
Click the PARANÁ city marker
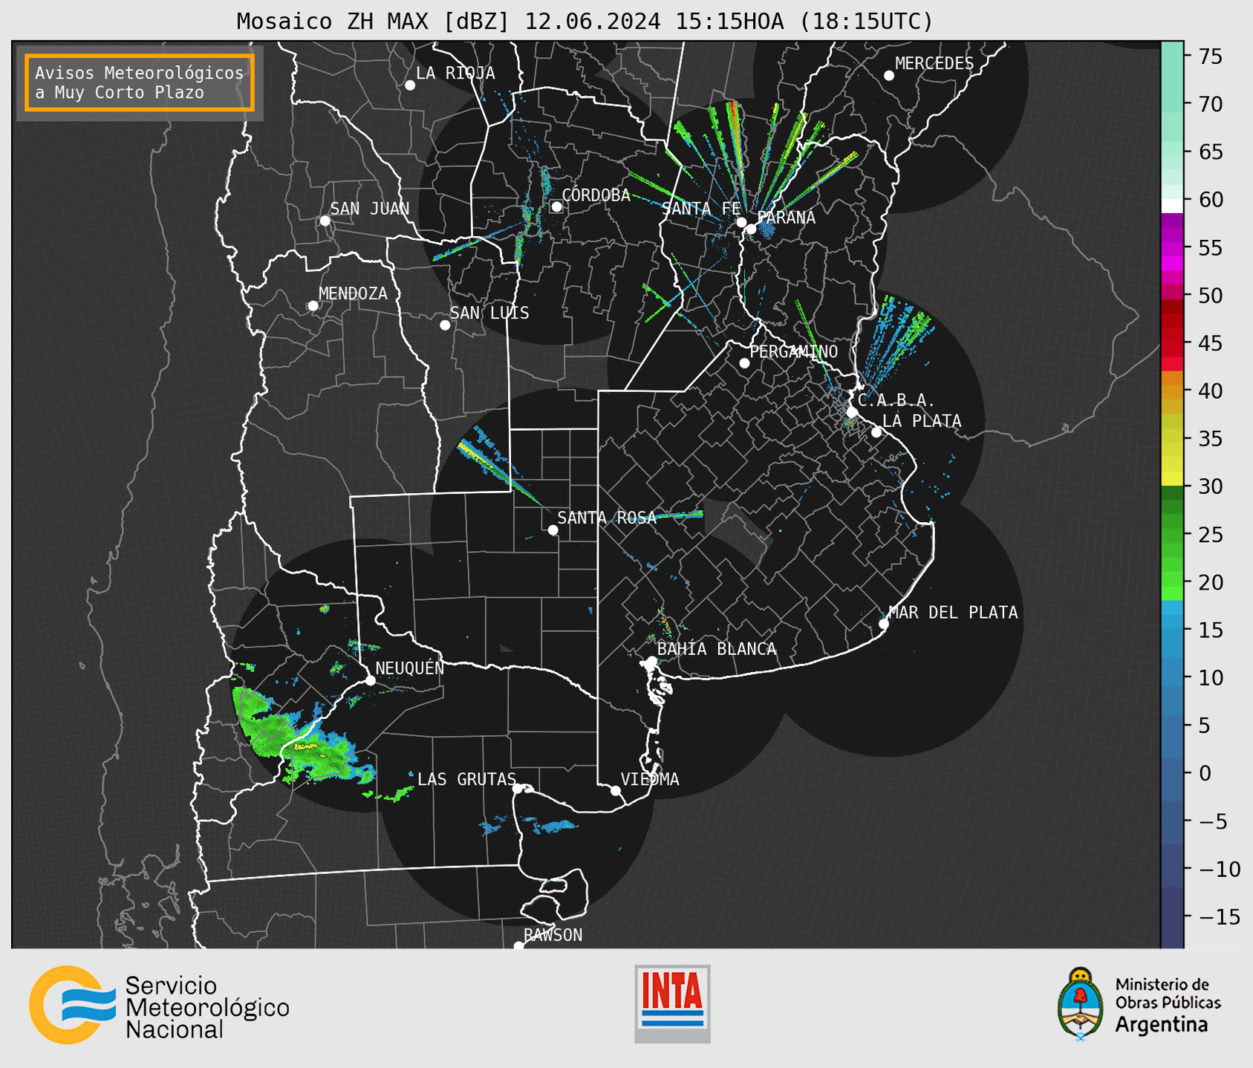(x=751, y=229)
